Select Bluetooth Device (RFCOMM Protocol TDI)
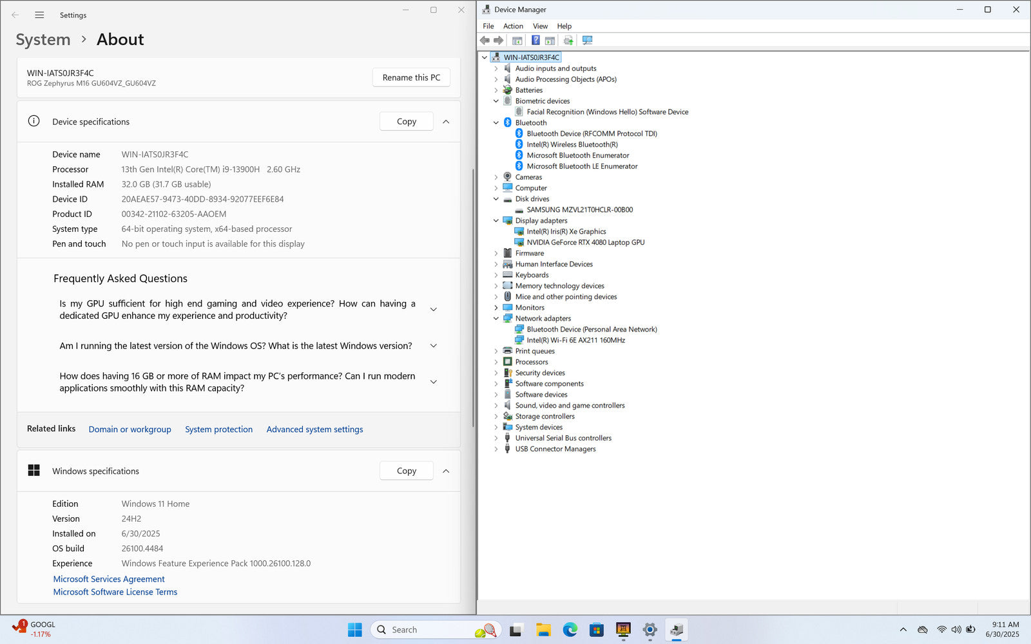 click(592, 133)
